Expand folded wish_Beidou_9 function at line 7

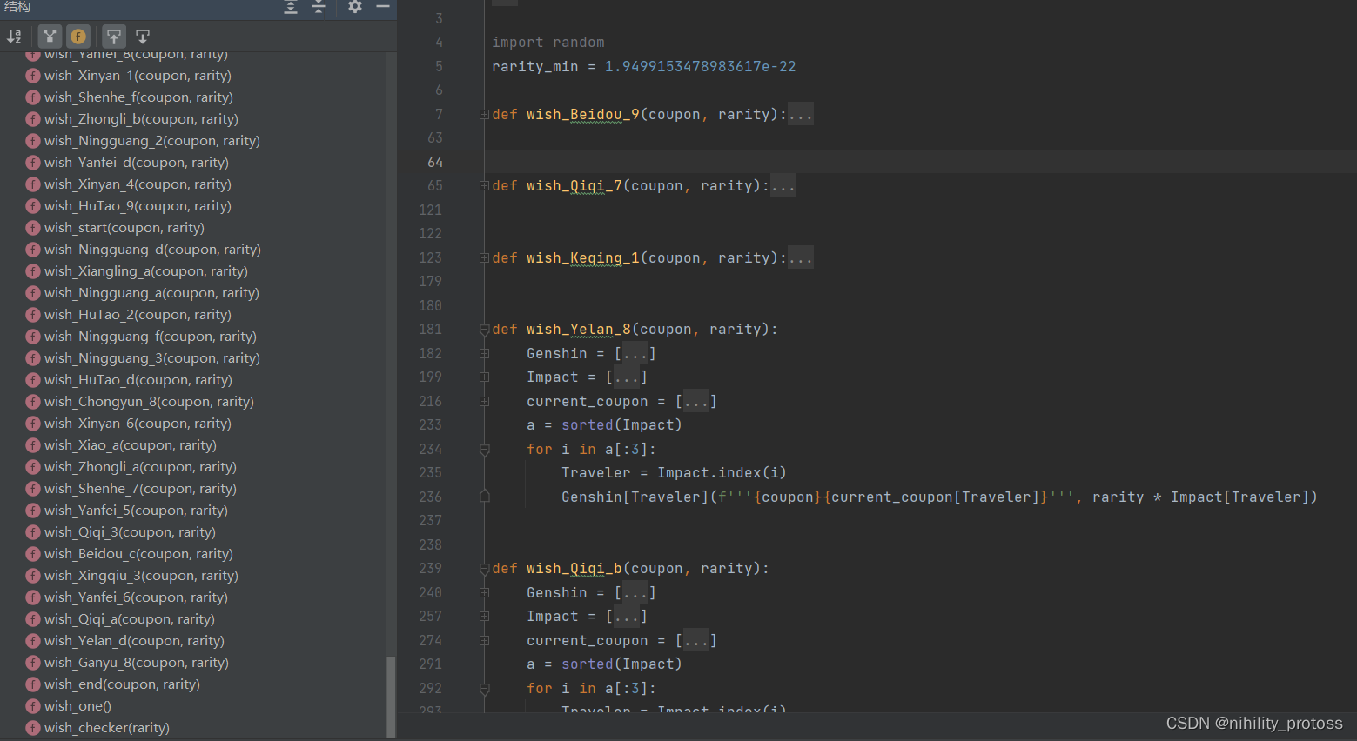(x=484, y=114)
